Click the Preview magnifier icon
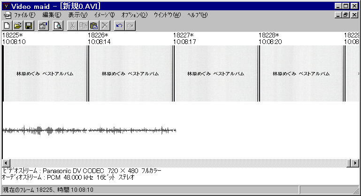This screenshot has width=361, height=196. (57, 26)
